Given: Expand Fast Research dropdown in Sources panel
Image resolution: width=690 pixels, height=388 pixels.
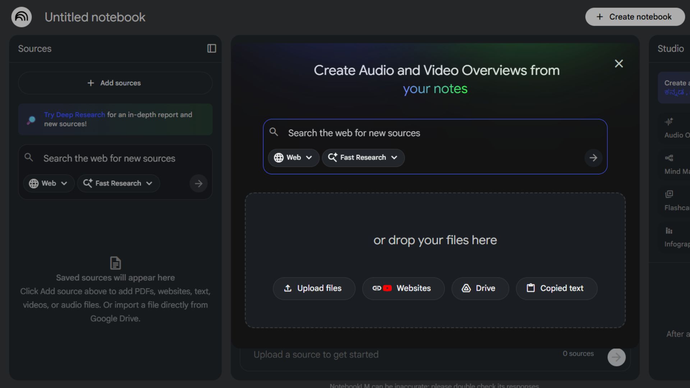Looking at the screenshot, I should [x=118, y=184].
